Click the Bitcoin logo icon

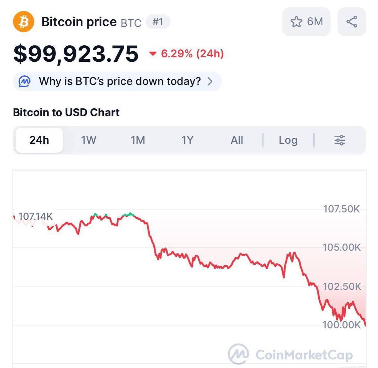click(x=23, y=21)
